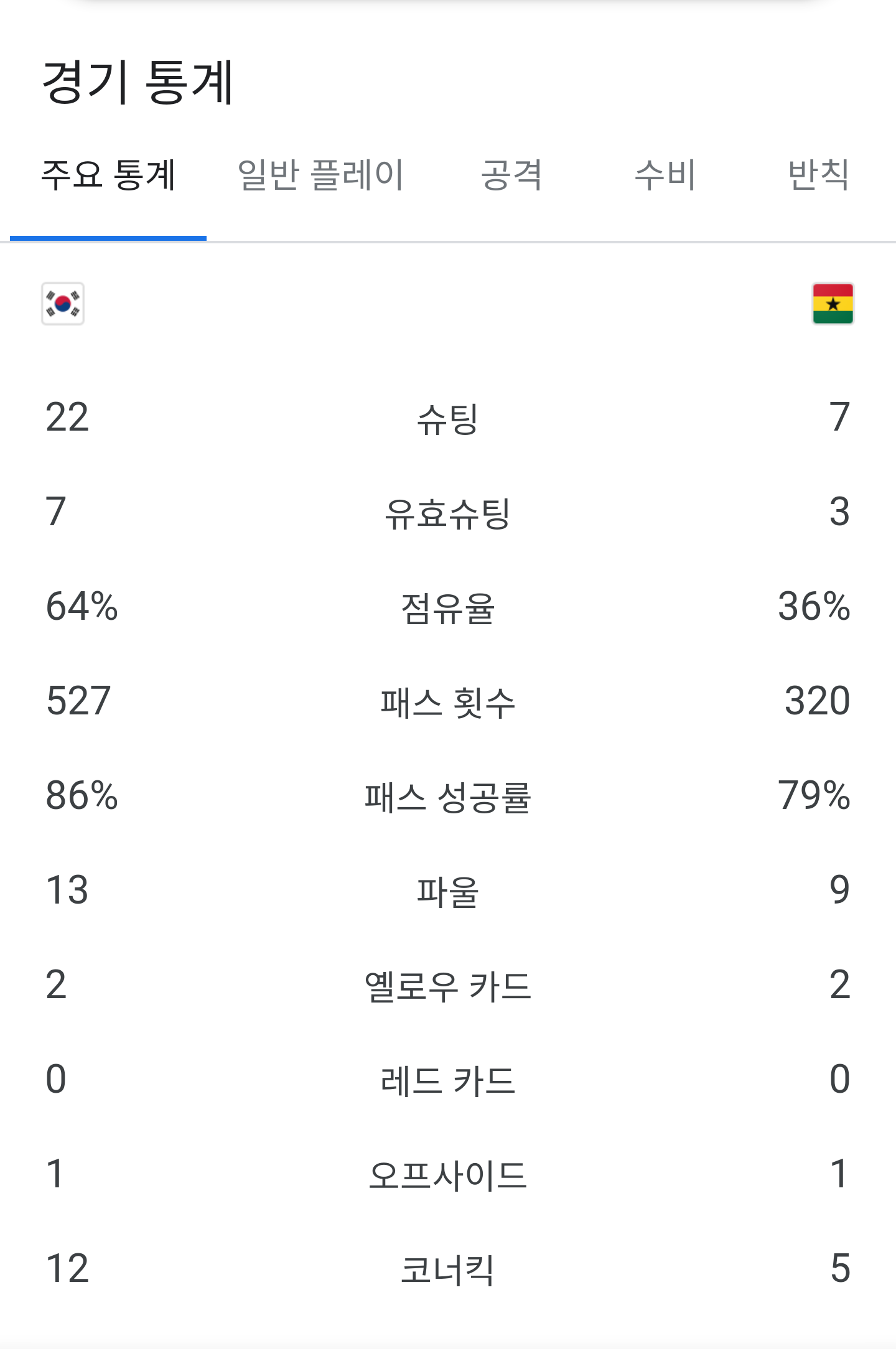This screenshot has height=1351, width=896.
Task: Tap the Ghana flag icon
Action: tap(833, 304)
